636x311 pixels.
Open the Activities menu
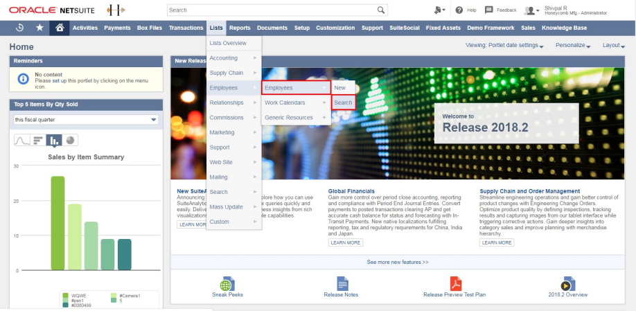coord(85,28)
